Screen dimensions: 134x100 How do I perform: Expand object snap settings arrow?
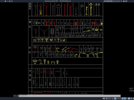(x=127, y=98)
